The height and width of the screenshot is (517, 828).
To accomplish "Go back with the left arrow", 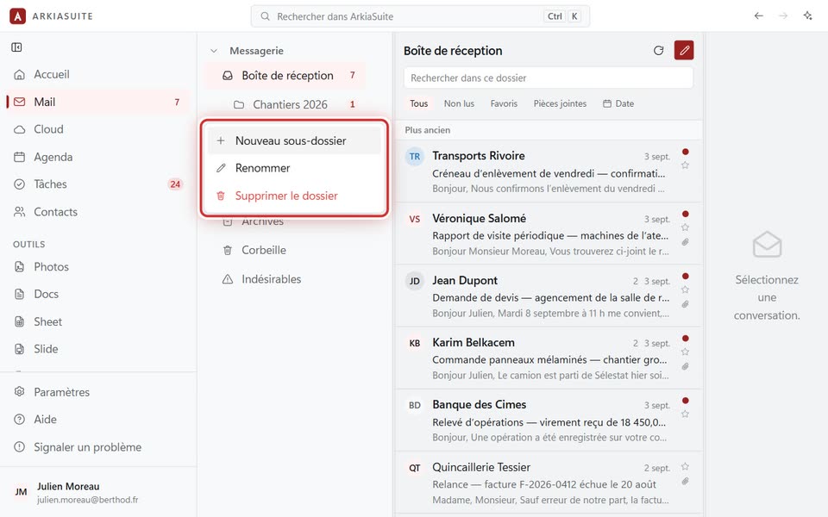I will pos(758,16).
